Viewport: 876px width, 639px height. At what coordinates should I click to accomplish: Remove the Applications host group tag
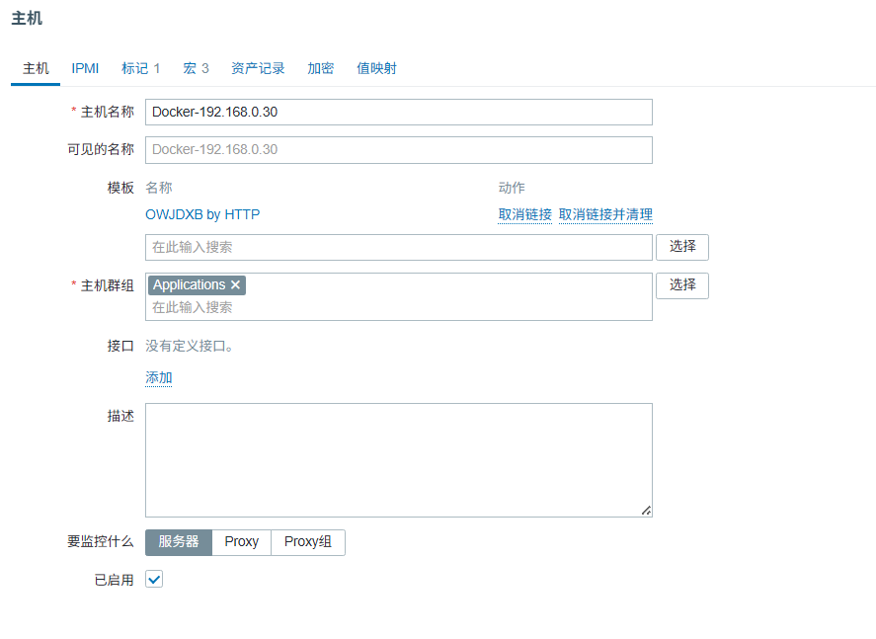point(236,284)
